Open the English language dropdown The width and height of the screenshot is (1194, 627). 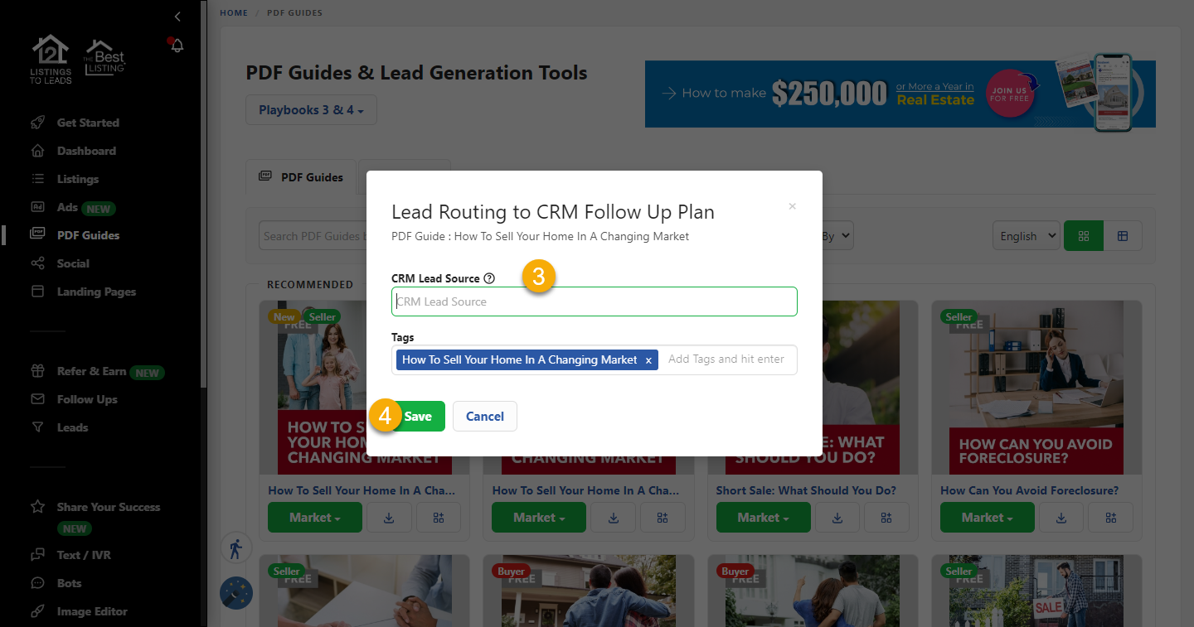coord(1026,236)
